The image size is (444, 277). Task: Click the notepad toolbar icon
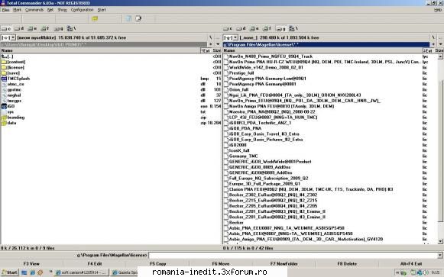pos(138,18)
